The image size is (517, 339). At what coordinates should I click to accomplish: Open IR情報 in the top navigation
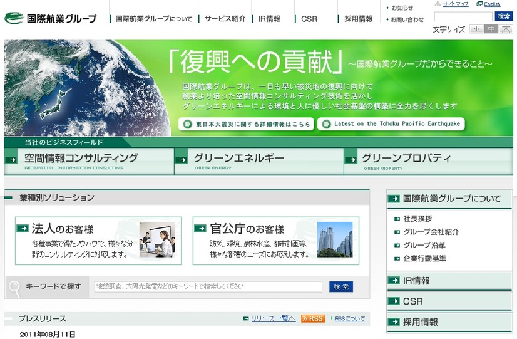[x=269, y=19]
